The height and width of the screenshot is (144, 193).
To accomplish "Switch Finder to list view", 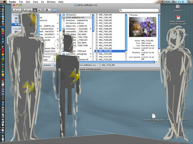I will 30,10.
